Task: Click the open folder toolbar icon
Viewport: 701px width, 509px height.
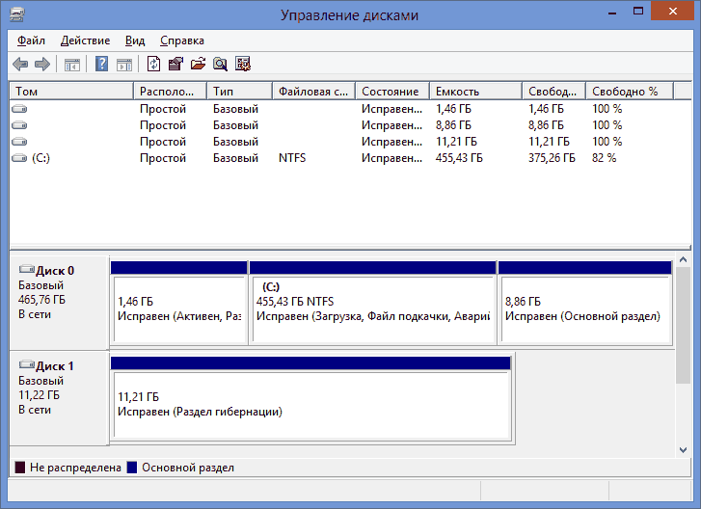Action: [198, 65]
